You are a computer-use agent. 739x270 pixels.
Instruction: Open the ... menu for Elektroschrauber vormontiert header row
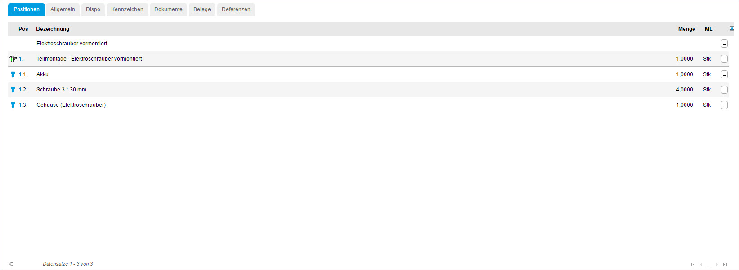point(724,44)
